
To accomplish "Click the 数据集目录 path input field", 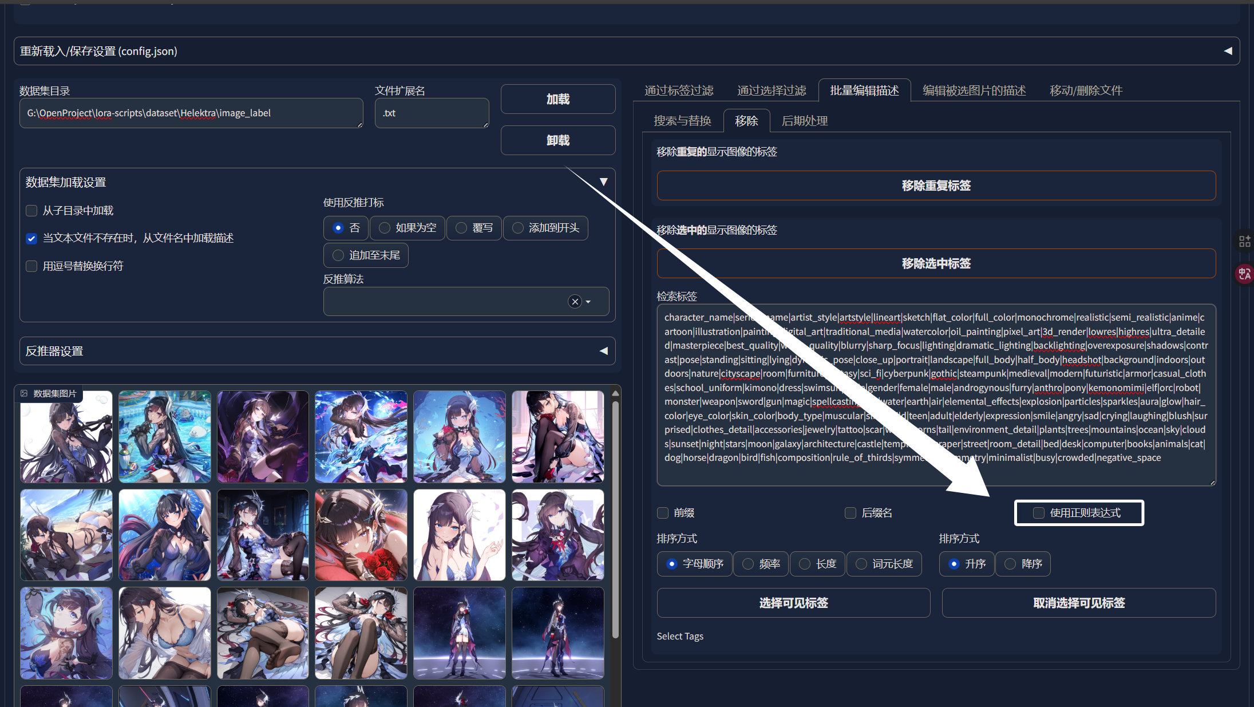I will click(x=191, y=113).
